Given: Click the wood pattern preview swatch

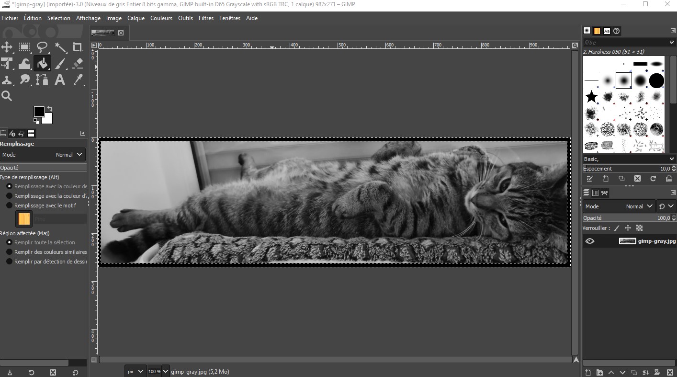Looking at the screenshot, I should 24,219.
